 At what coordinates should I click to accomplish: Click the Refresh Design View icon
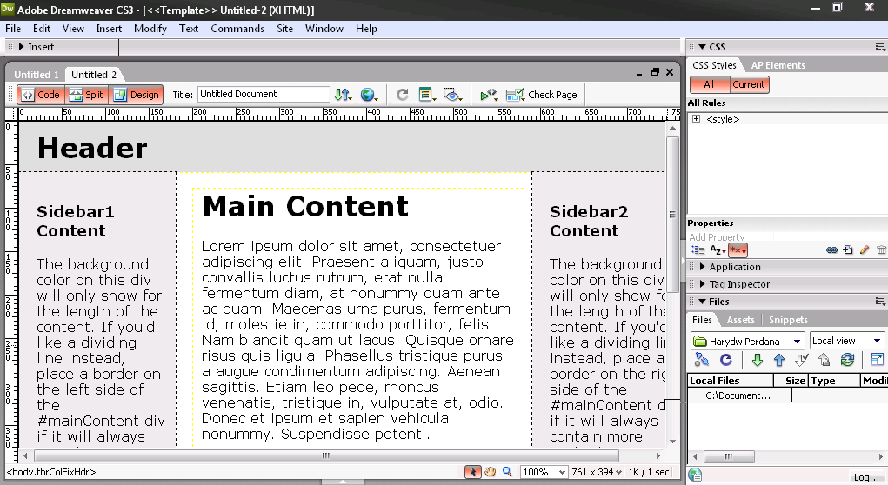coord(403,95)
